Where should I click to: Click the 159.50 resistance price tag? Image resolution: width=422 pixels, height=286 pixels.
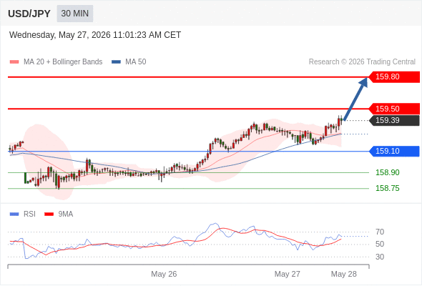click(x=394, y=109)
